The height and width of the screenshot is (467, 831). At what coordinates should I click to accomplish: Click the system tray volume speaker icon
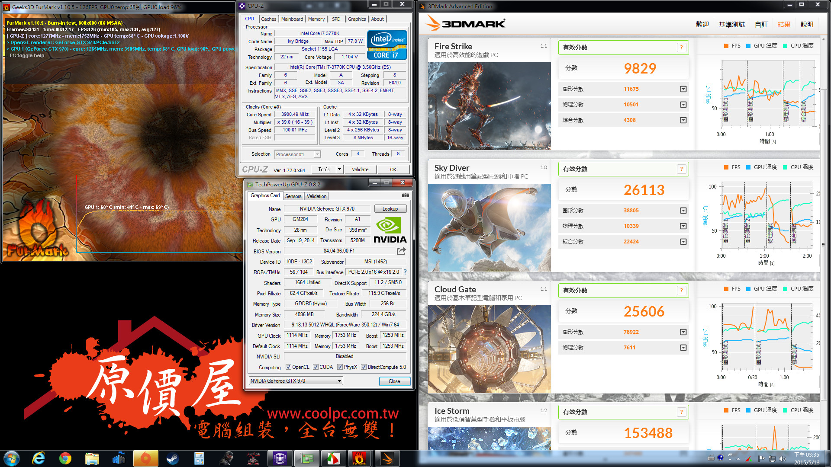pyautogui.click(x=782, y=458)
